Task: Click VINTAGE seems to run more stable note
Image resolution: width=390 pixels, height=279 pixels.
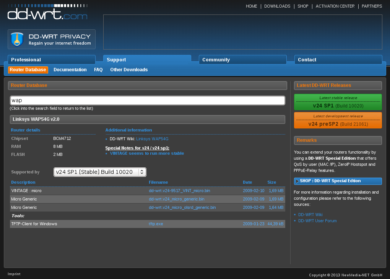Action: [x=147, y=153]
